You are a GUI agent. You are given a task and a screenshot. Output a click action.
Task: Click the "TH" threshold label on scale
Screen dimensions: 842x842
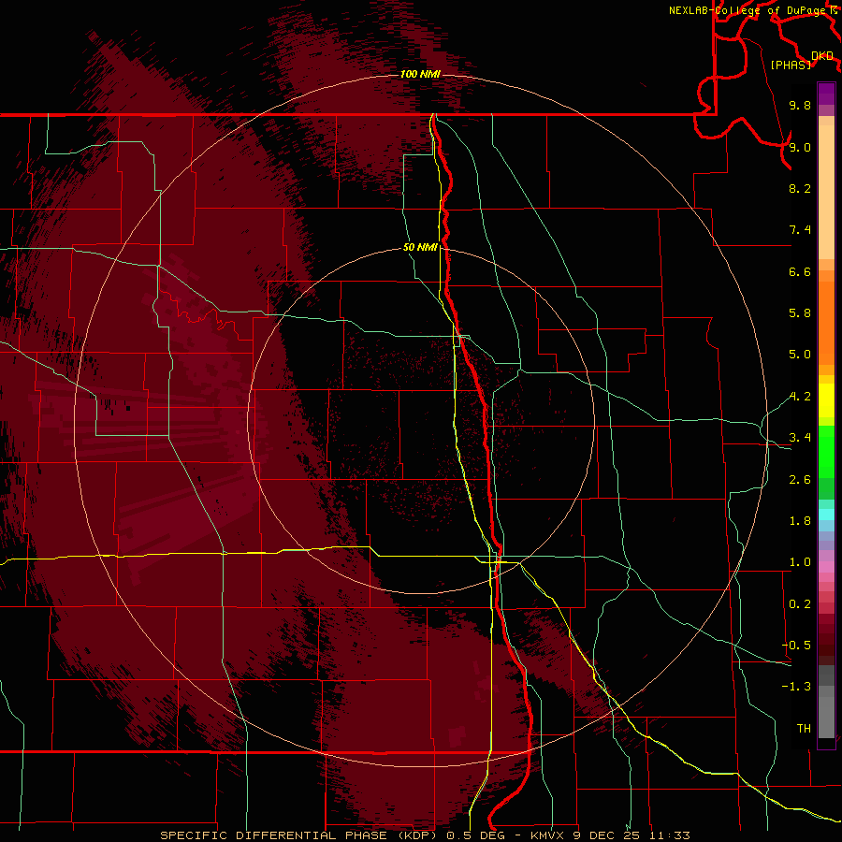(804, 729)
